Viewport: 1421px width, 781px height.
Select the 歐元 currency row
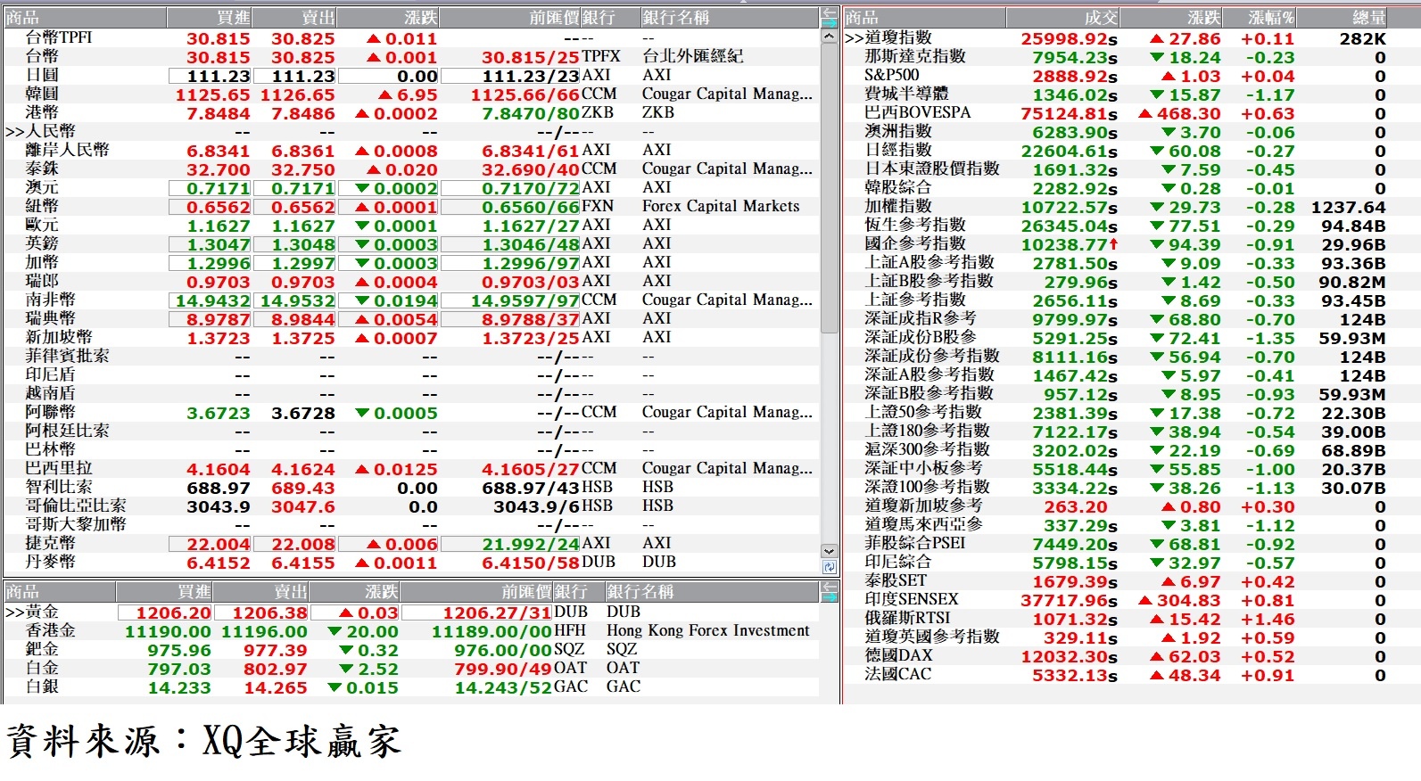coord(411,225)
